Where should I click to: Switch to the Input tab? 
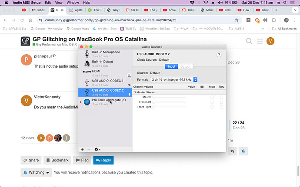(171, 66)
